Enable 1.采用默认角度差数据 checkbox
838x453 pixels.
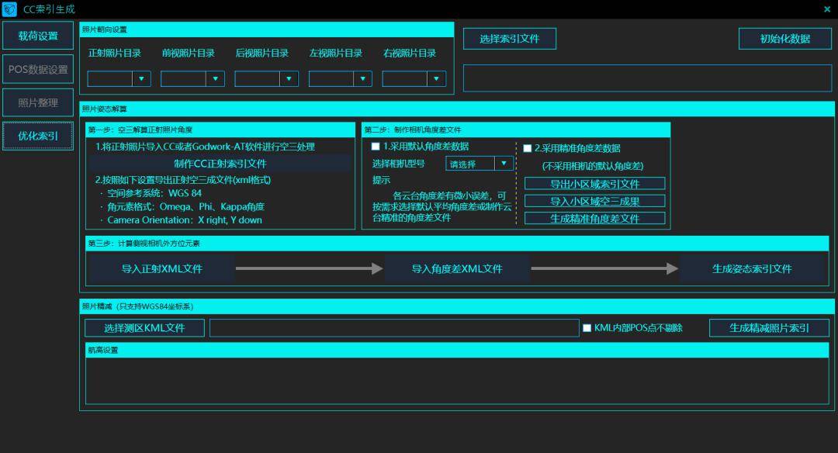(x=376, y=147)
